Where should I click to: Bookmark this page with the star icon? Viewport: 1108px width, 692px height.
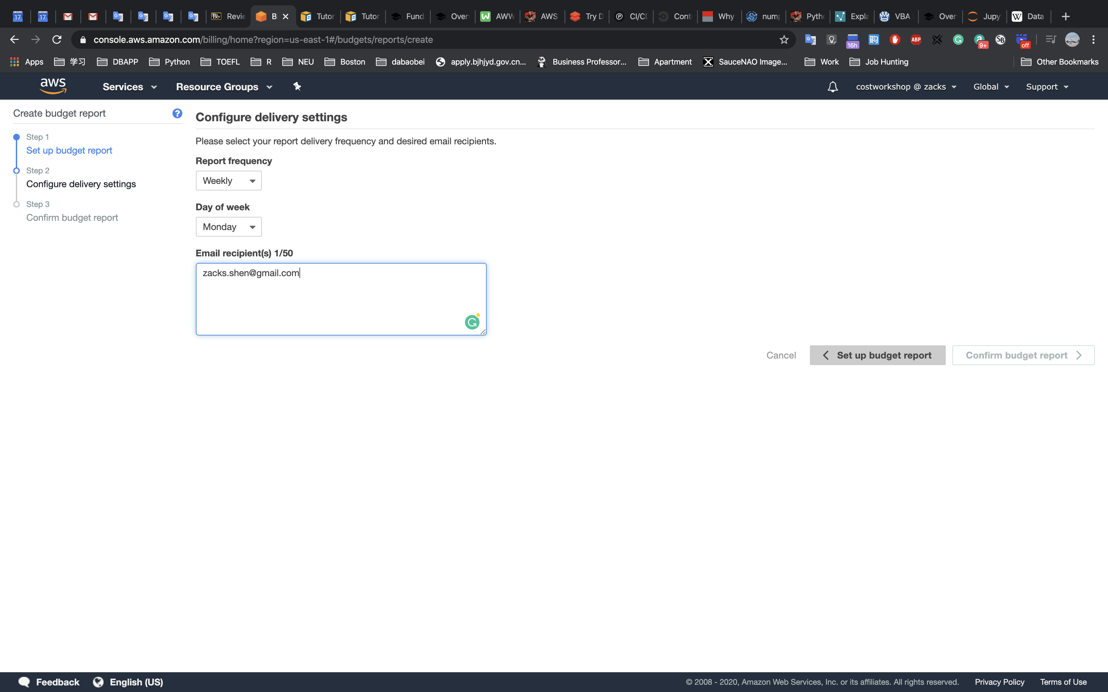[x=784, y=40]
